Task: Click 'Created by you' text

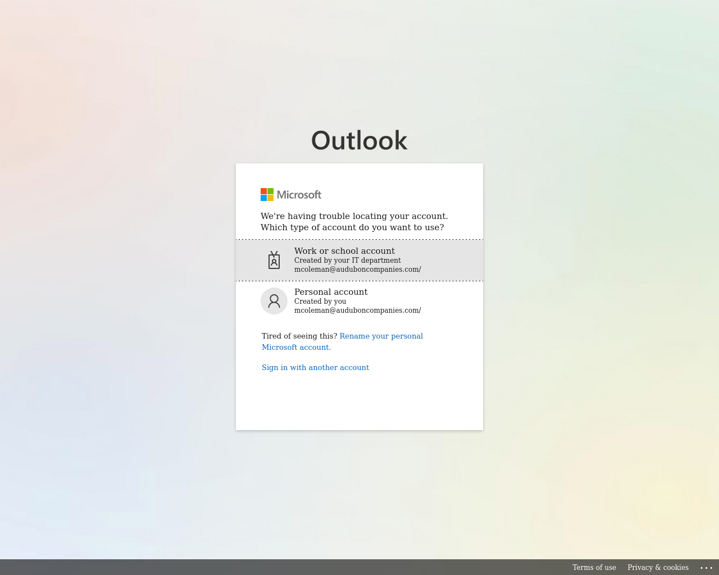Action: [320, 301]
